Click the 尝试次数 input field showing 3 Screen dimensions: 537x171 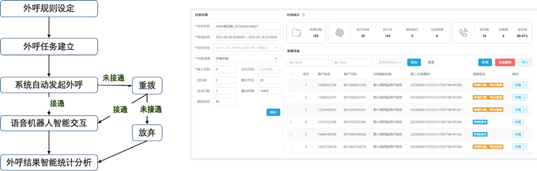click(224, 91)
